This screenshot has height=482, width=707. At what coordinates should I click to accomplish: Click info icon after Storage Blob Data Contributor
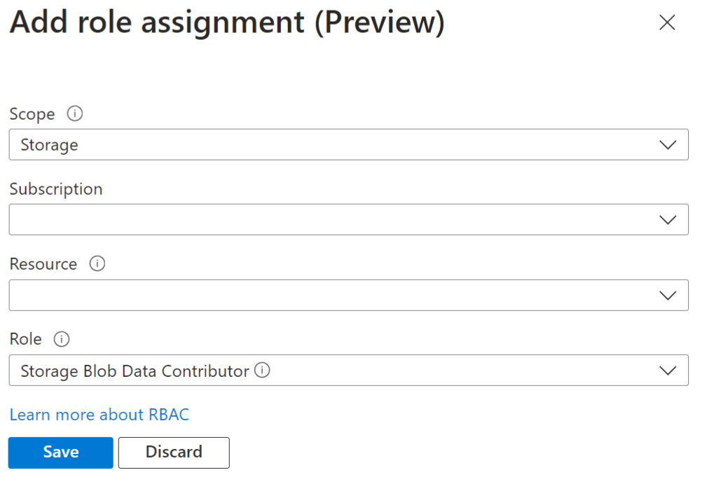coord(262,371)
